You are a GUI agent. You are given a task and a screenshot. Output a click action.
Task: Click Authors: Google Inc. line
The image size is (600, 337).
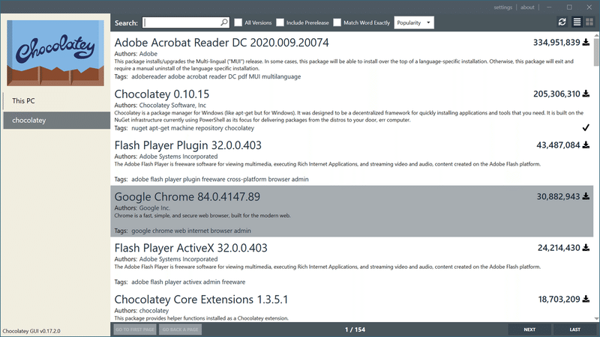click(x=142, y=208)
